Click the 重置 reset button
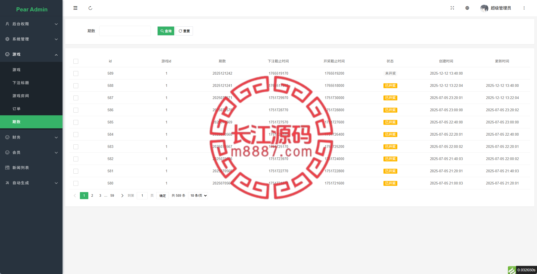Screen dimensions: 537x274 [x=184, y=31]
